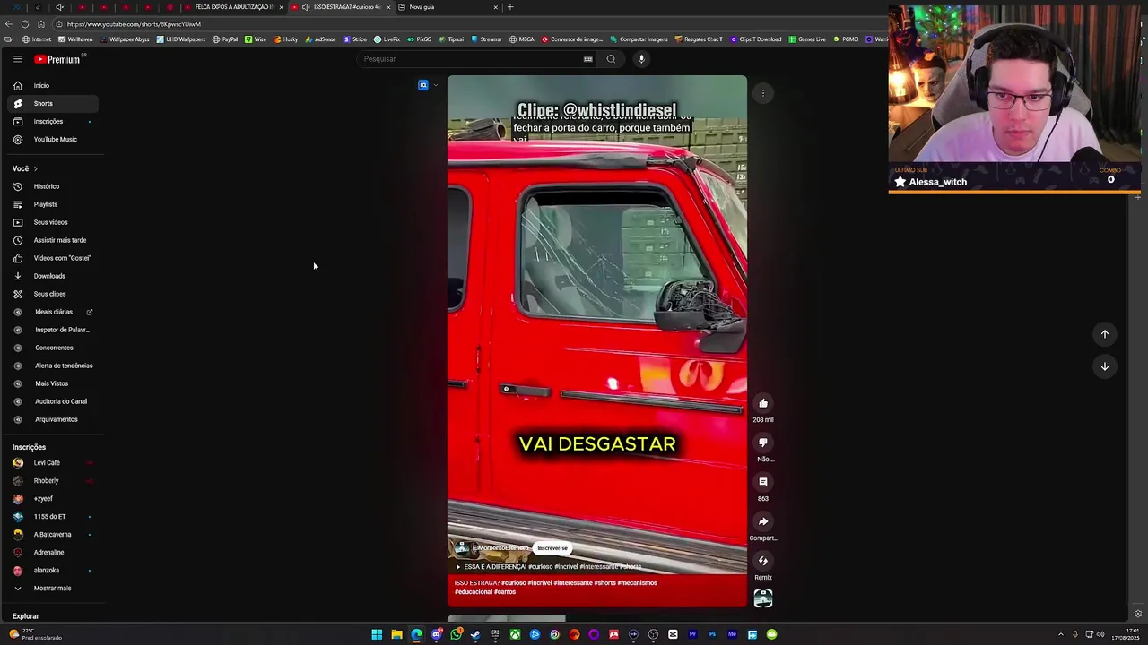The height and width of the screenshot is (645, 1148).
Task: Go to next short with down arrow
Action: coord(1105,366)
